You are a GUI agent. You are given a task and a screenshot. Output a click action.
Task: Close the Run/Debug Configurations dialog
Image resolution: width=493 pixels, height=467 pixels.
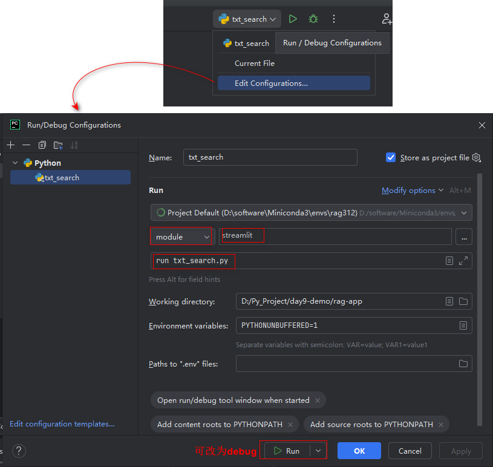point(482,125)
